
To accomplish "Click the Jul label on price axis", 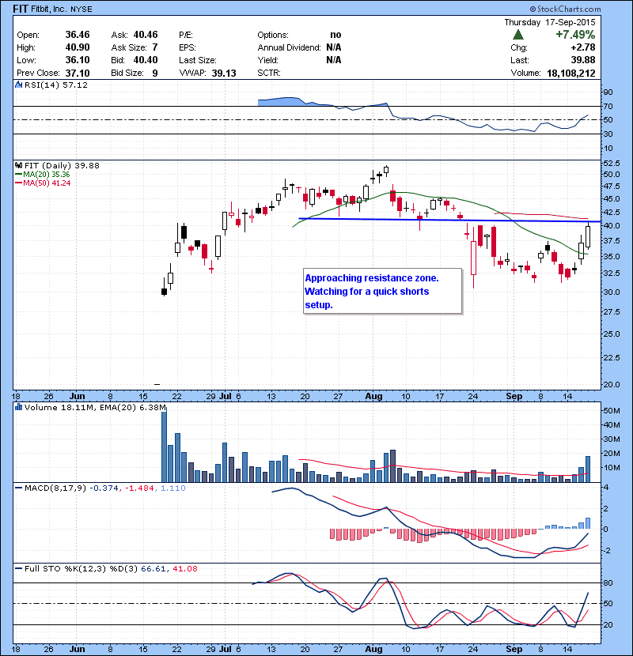I will (225, 396).
